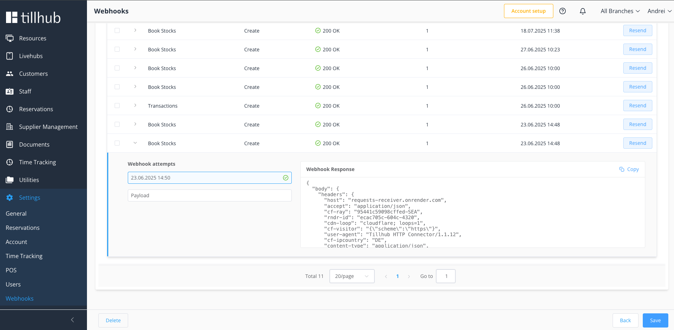
Task: Select checkbox for 18.07.2025 11:38 row
Action: 117,30
